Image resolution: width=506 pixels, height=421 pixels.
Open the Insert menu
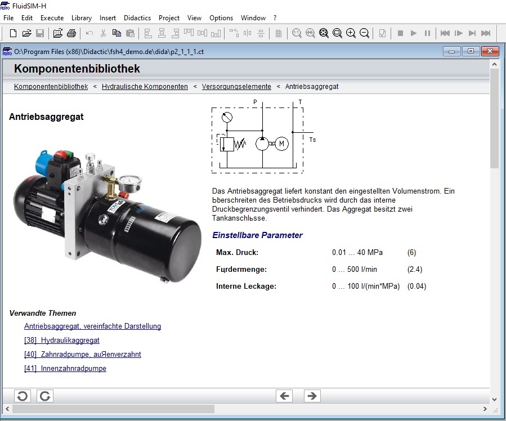click(x=108, y=18)
